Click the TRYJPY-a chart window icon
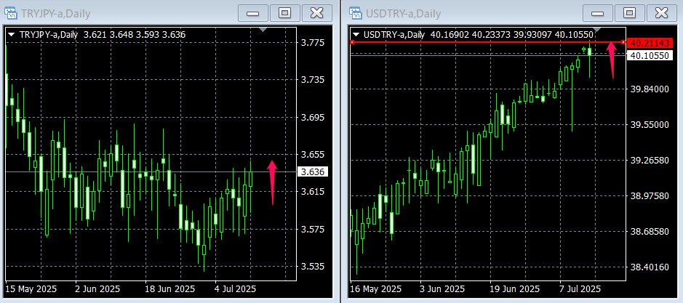The height and width of the screenshot is (303, 683). pyautogui.click(x=12, y=14)
